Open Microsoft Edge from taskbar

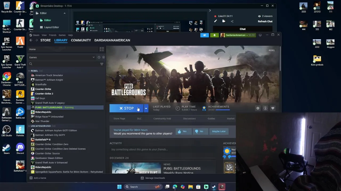(x=175, y=187)
